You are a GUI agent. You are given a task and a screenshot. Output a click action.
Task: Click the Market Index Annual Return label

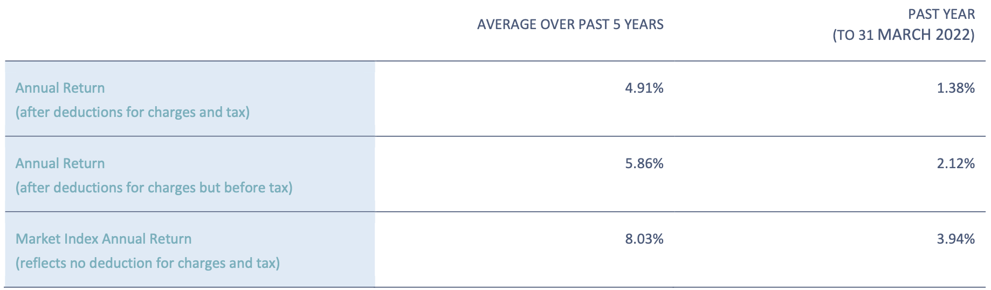[x=104, y=239]
